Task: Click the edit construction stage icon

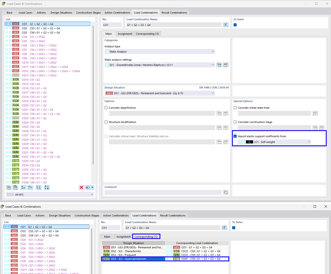Action: [x=321, y=128]
